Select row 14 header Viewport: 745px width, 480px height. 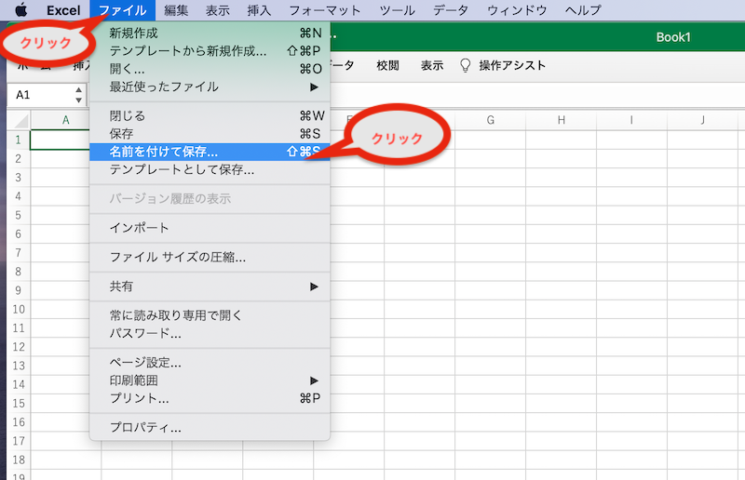pyautogui.click(x=19, y=384)
